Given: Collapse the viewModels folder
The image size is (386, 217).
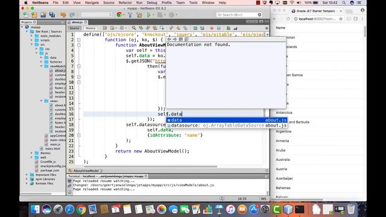Looking at the screenshot, I should pos(41,66).
